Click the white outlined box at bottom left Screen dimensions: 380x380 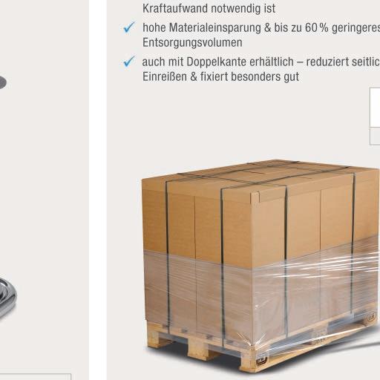pos(36,377)
